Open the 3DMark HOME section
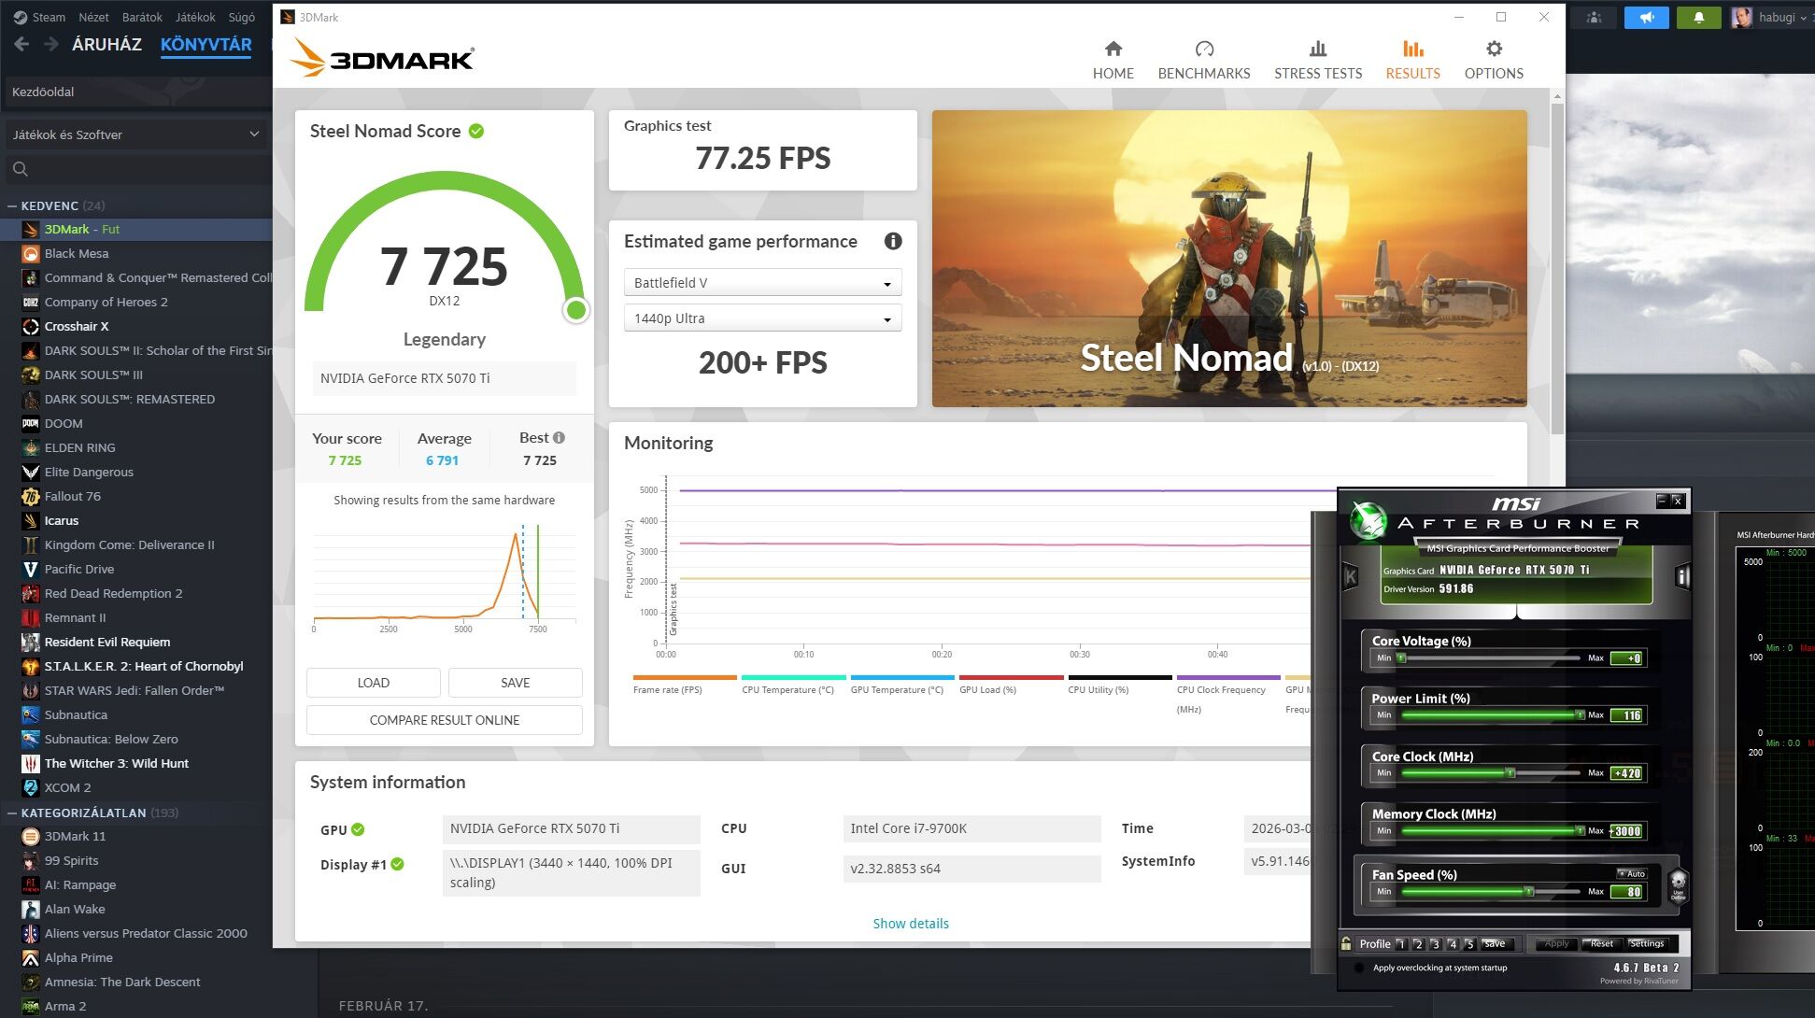The height and width of the screenshot is (1018, 1815). [1113, 60]
